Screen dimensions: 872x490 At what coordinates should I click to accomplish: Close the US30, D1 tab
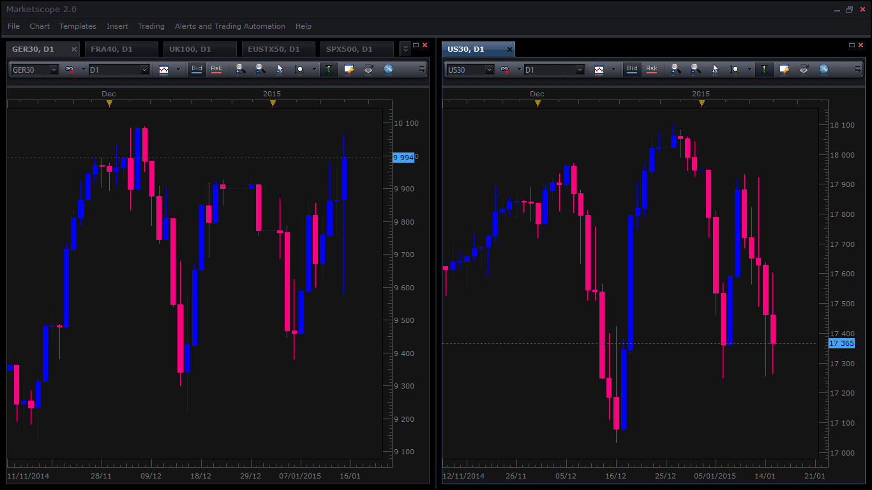coord(509,49)
